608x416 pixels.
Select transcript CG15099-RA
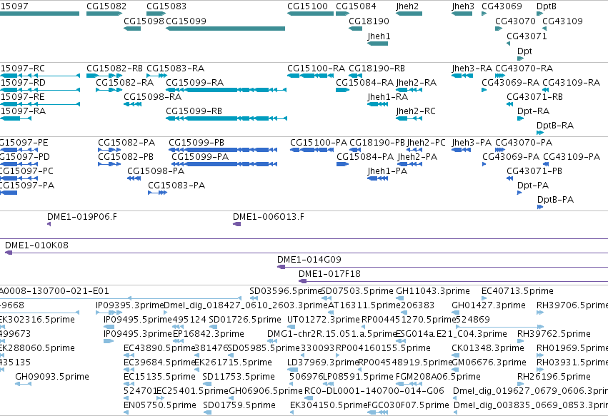[226, 90]
